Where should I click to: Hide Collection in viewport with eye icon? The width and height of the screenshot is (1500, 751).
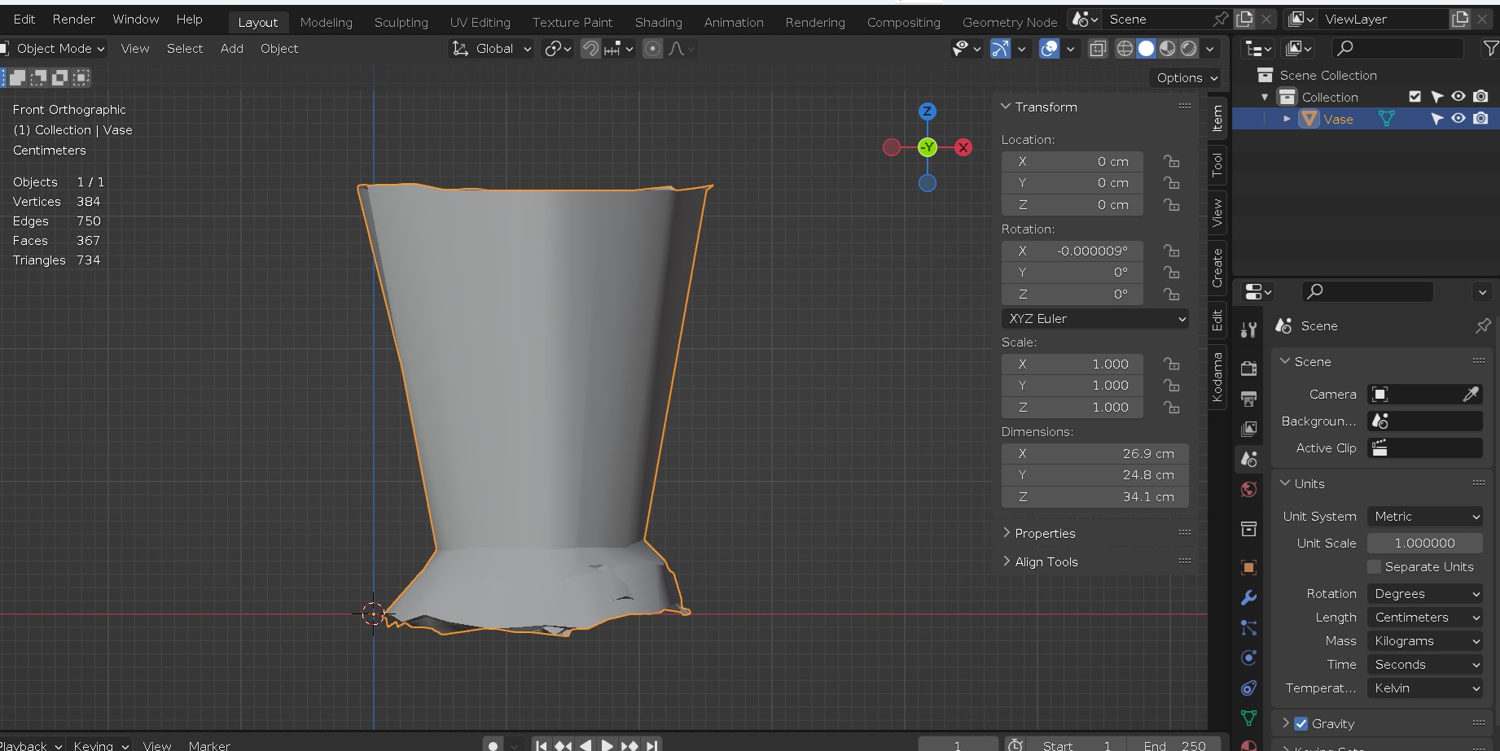point(1458,97)
